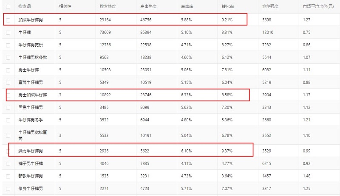The width and height of the screenshot is (340, 196).
Task: Tick the 直筒牛仔裤男 row checkbox
Action: 8,82
